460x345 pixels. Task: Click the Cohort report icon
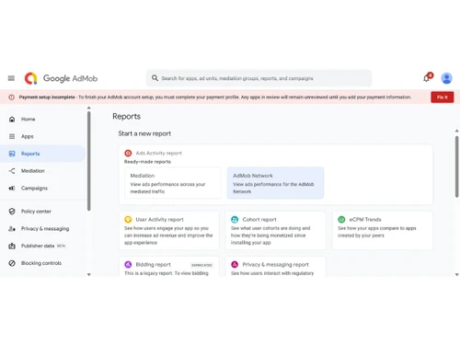(235, 219)
